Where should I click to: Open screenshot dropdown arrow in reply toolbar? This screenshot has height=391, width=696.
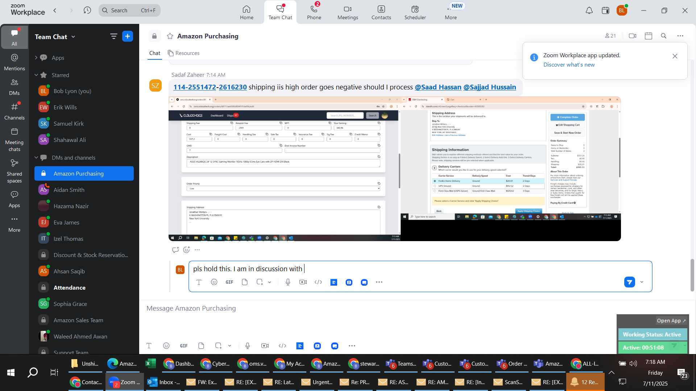pos(269,282)
